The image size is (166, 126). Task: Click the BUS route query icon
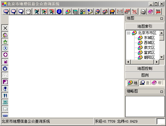[112, 11]
